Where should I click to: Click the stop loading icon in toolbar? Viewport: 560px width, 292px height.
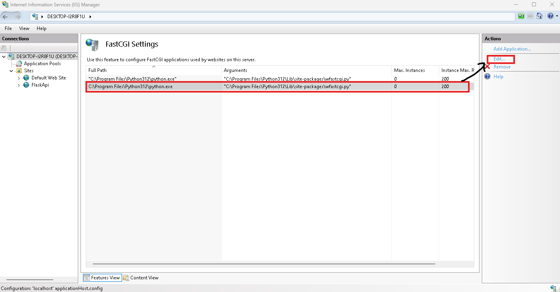tap(530, 16)
